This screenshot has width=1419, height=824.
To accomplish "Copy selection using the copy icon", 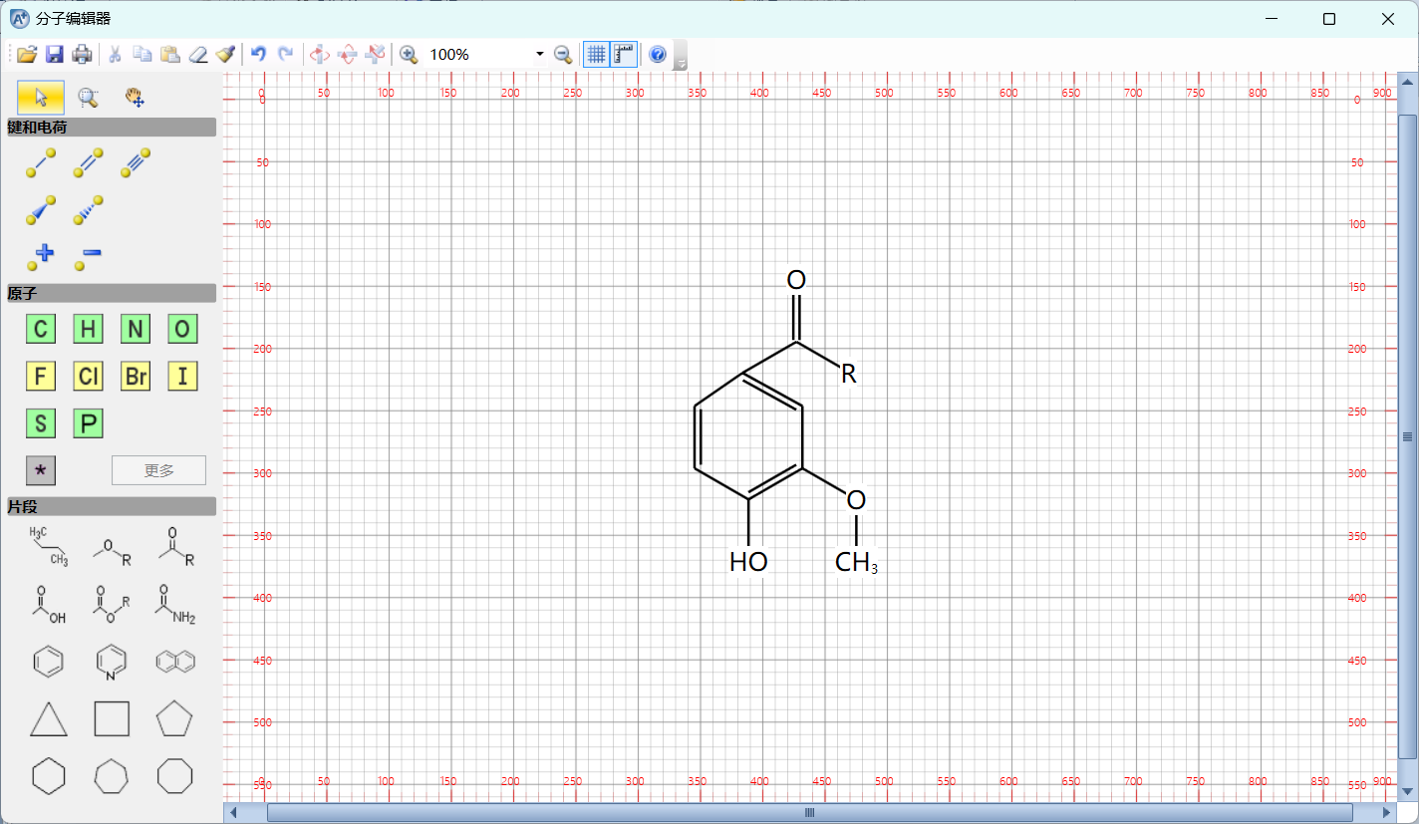I will pos(142,55).
